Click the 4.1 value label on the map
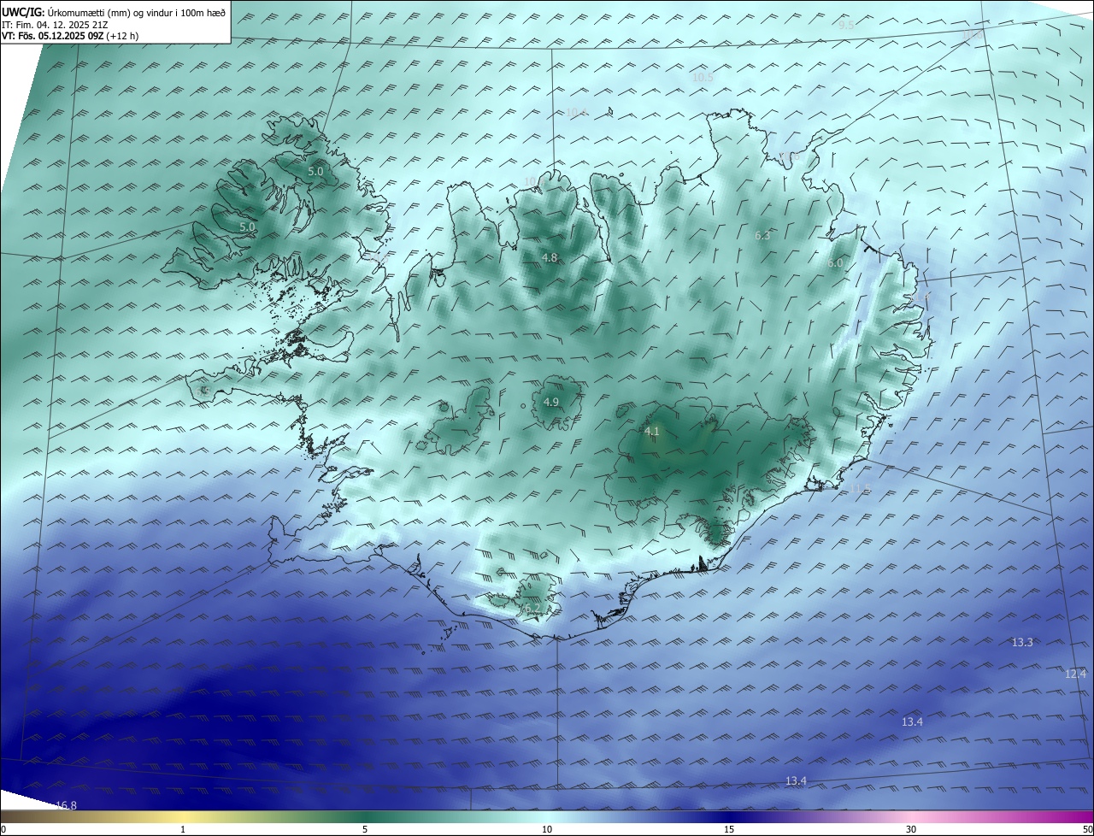Viewport: 1094px width, 836px height. pos(652,432)
